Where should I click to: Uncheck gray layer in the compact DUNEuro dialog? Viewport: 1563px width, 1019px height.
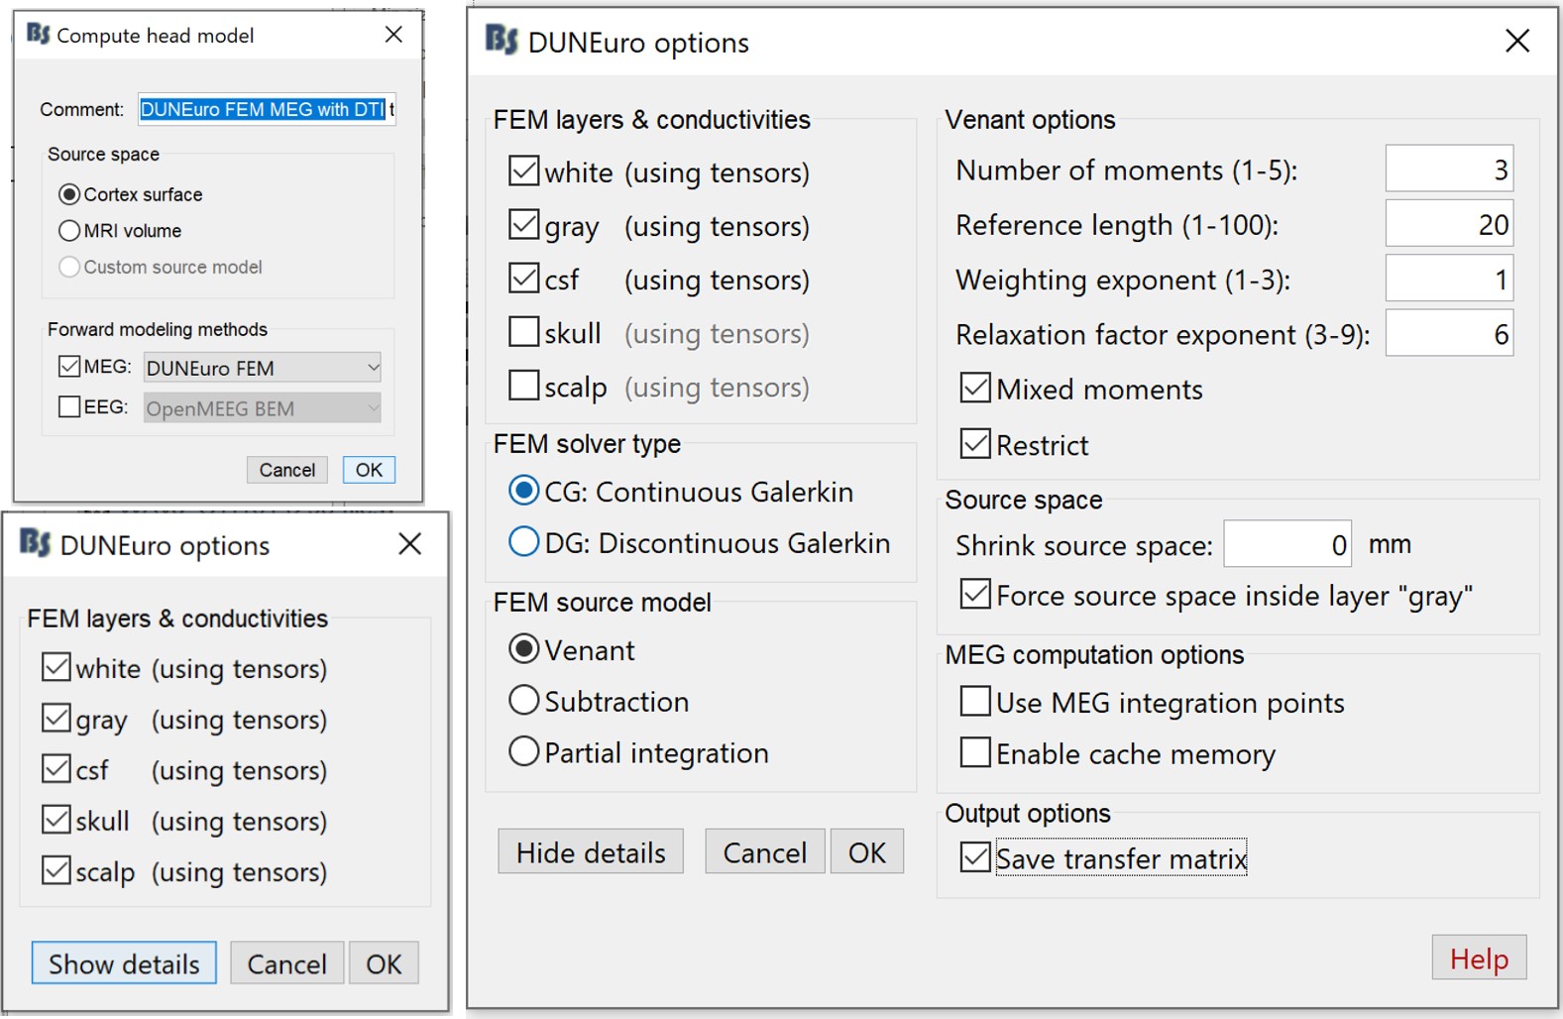(56, 718)
